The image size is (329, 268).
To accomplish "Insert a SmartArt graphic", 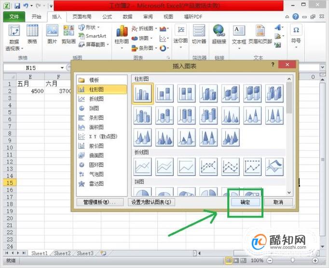I will point(92,36).
